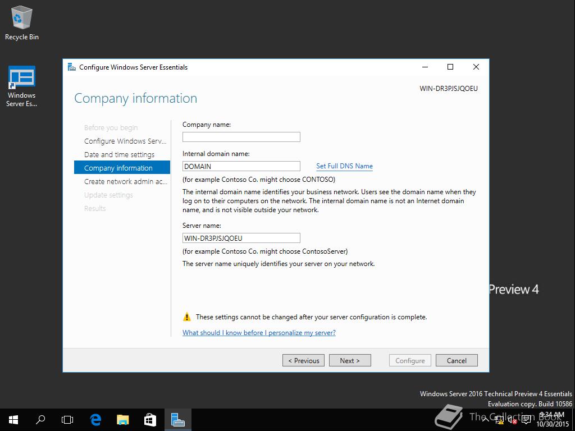Click the Internal domain name field

click(x=241, y=166)
